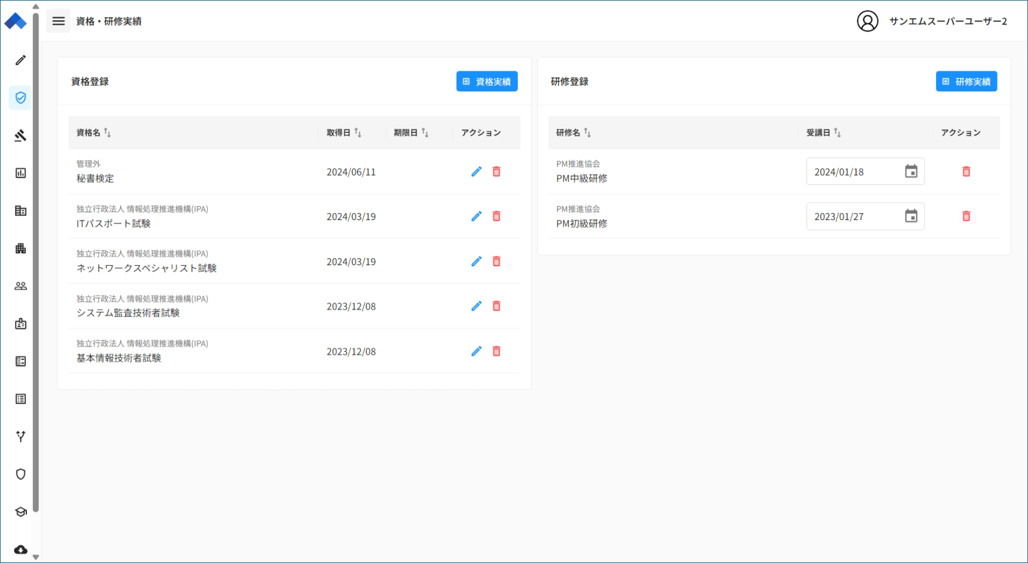Viewport: 1028px width, 563px height.
Task: Edit ネットワークスペシャリスト試験 entry
Action: click(477, 262)
